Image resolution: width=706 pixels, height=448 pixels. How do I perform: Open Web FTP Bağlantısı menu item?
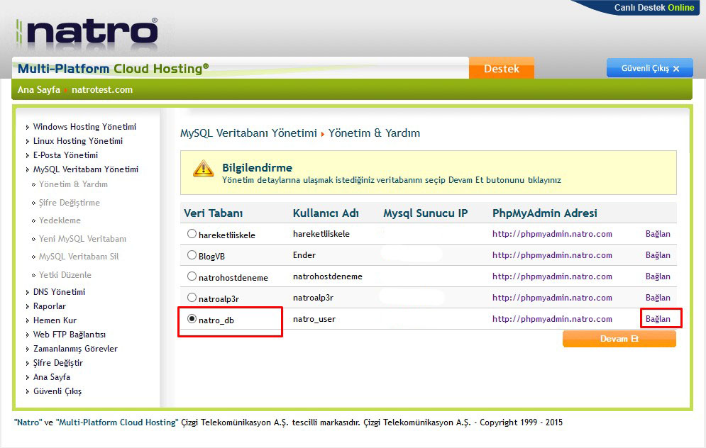coord(70,335)
